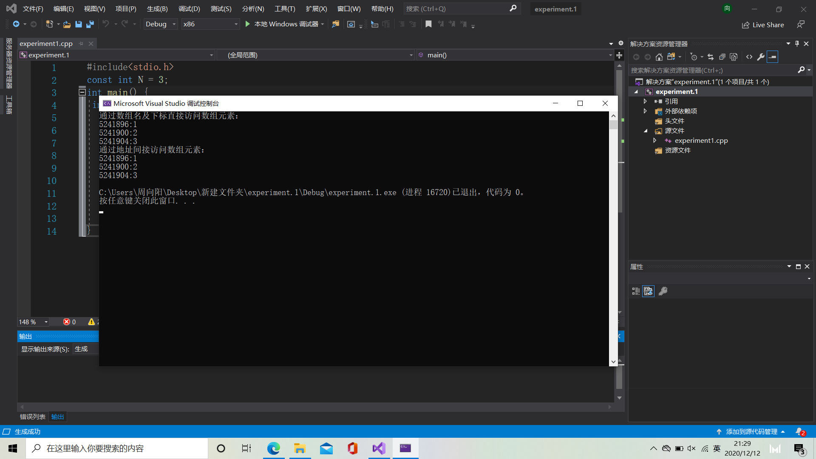Click the Find in Files toolbar icon
816x459 pixels.
(336, 24)
